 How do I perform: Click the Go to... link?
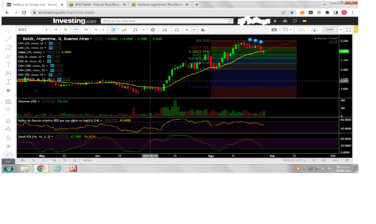pos(88,160)
